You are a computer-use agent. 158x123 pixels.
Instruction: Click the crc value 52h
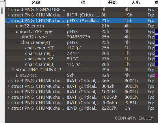click(71, 75)
